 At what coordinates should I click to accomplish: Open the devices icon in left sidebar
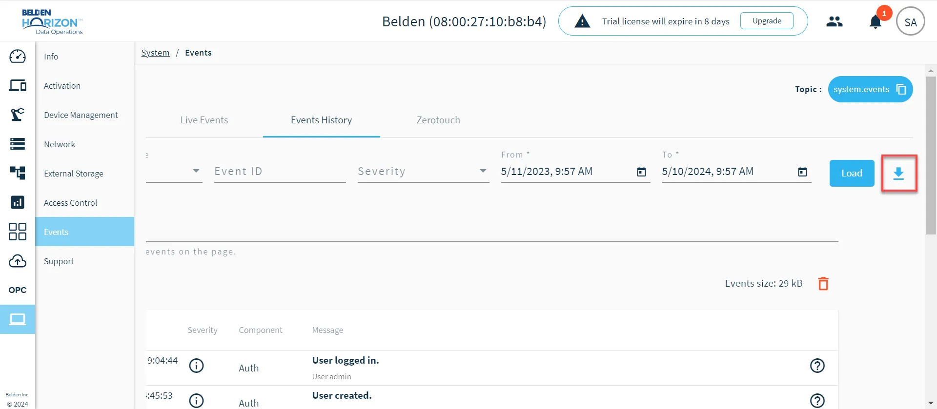point(18,85)
